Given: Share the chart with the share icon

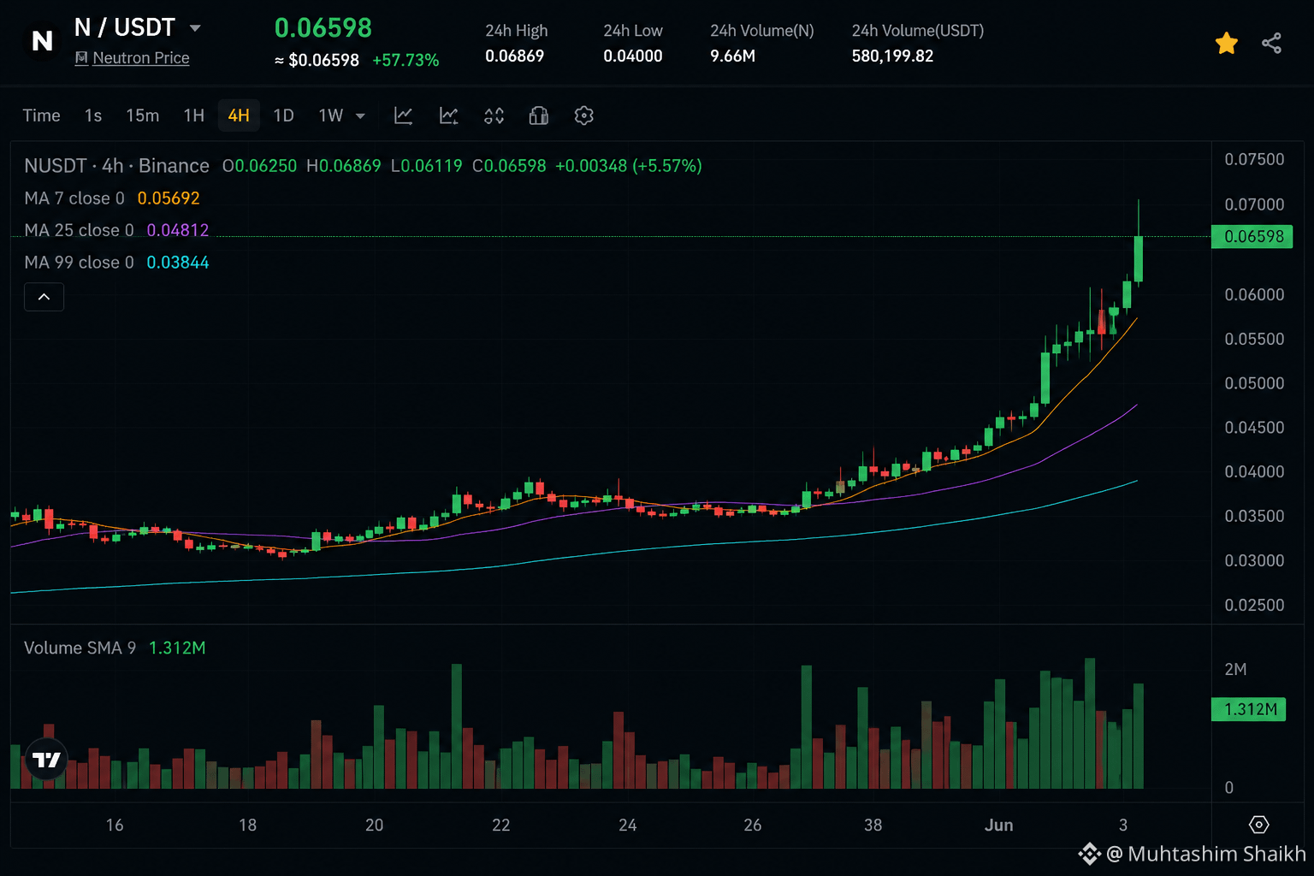Looking at the screenshot, I should pos(1271,44).
